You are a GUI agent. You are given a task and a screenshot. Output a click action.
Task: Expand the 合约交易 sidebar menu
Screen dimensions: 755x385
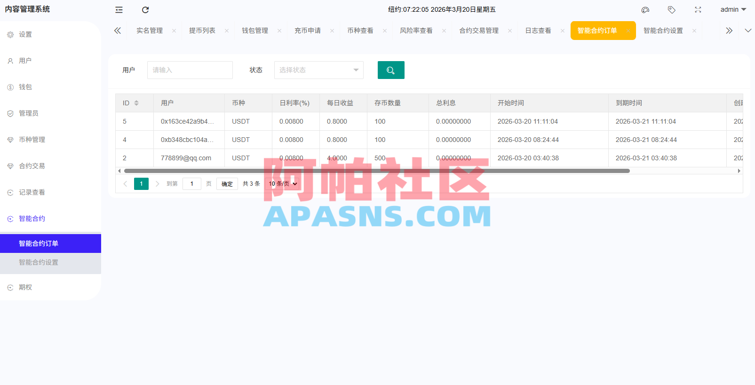point(50,166)
